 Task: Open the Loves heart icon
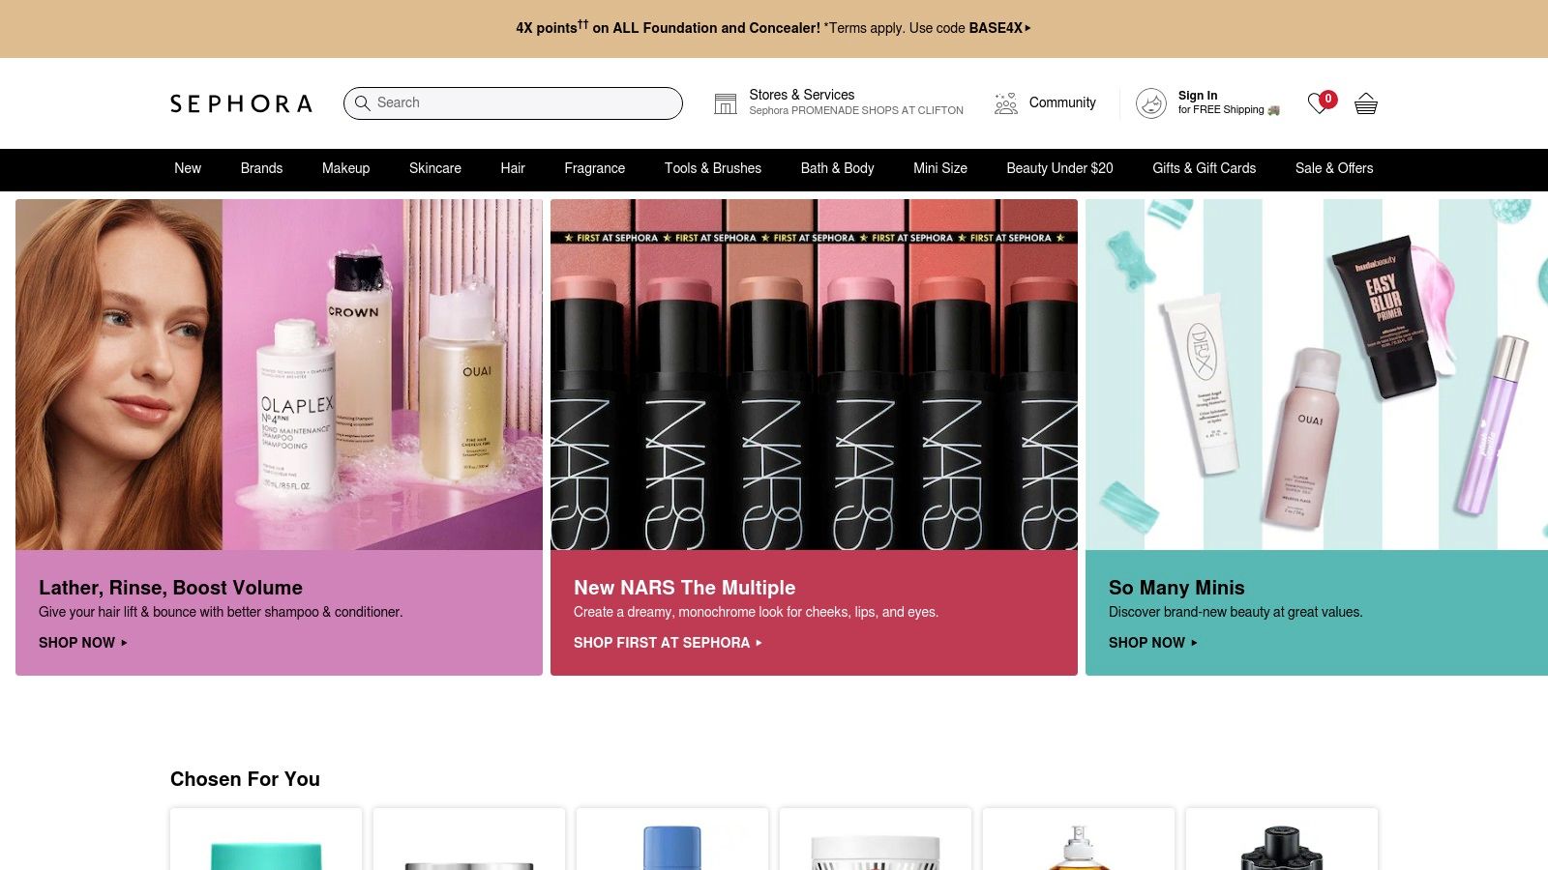[1321, 102]
